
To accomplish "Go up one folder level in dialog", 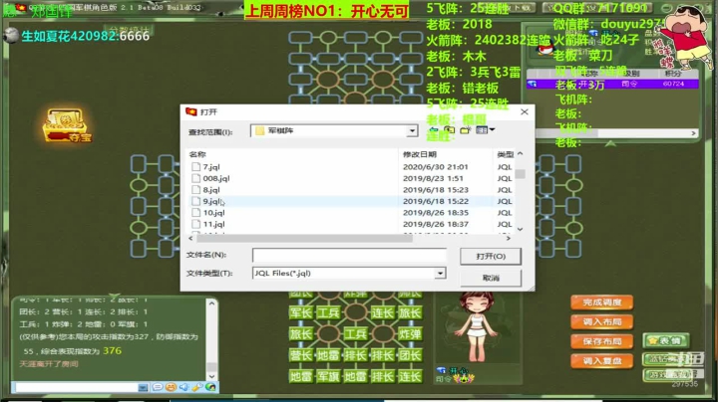I will pos(449,130).
